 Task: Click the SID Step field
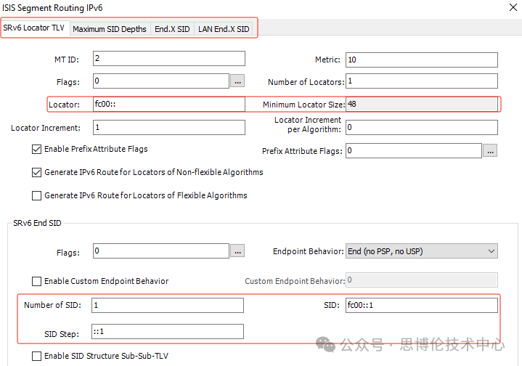click(167, 332)
